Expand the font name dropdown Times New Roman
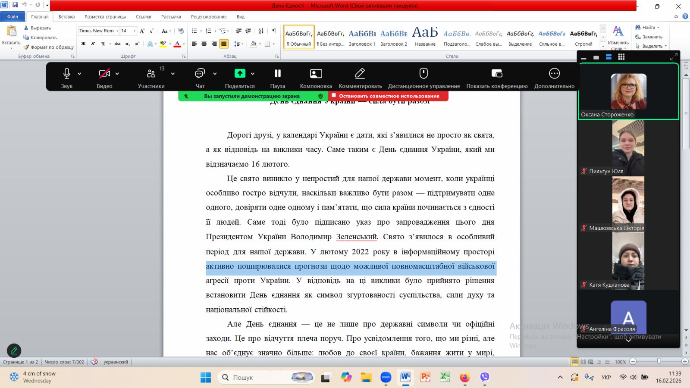690x388 pixels. 117,31
